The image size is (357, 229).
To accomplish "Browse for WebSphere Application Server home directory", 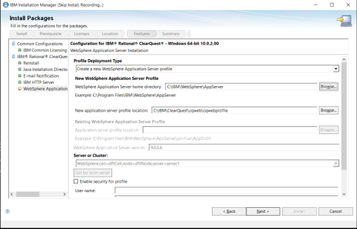I will point(329,87).
